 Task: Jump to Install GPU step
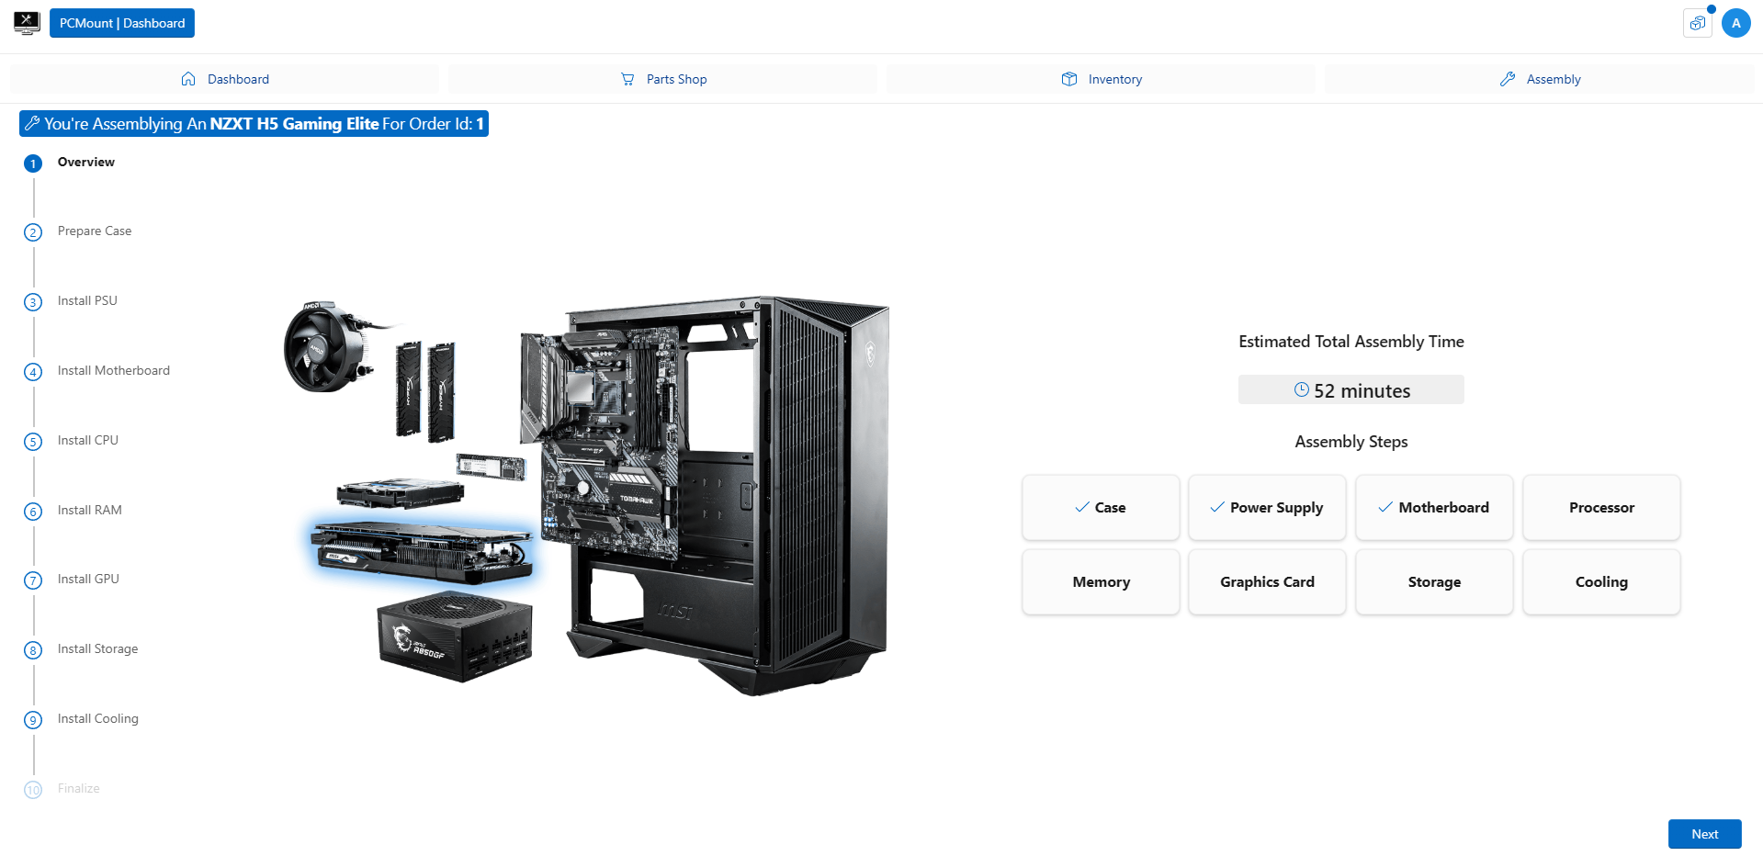point(88,579)
